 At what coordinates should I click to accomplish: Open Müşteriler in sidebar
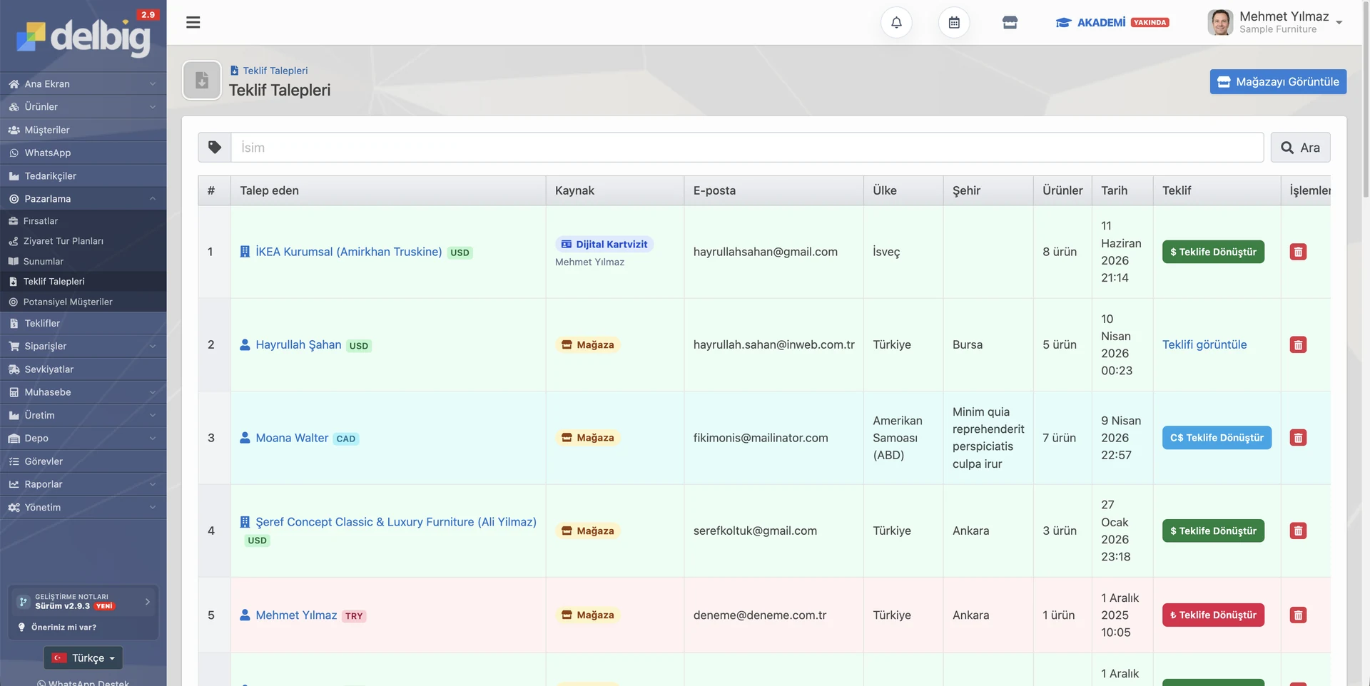pos(83,130)
